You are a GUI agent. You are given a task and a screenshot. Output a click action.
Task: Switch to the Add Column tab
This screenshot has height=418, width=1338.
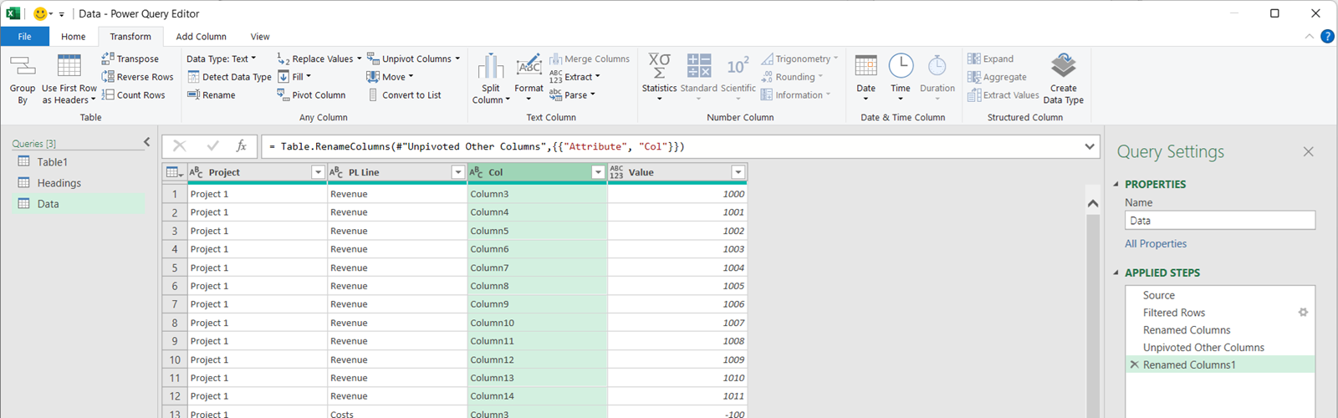click(x=201, y=37)
